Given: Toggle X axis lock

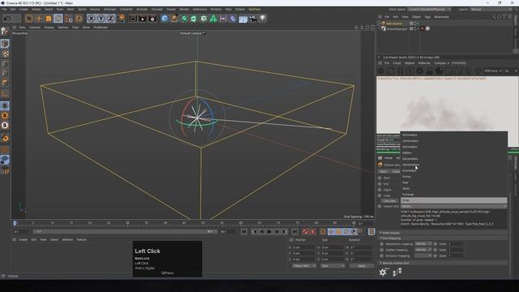Looking at the screenshot, I should pyautogui.click(x=92, y=19).
